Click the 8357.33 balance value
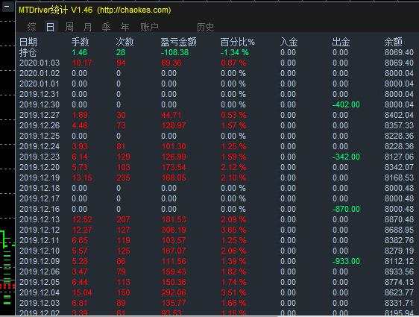The image size is (419, 317). pos(399,125)
